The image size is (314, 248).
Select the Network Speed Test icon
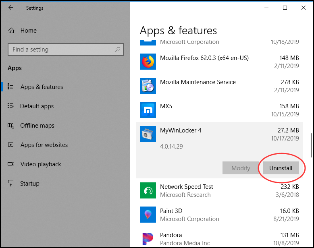[148, 190]
